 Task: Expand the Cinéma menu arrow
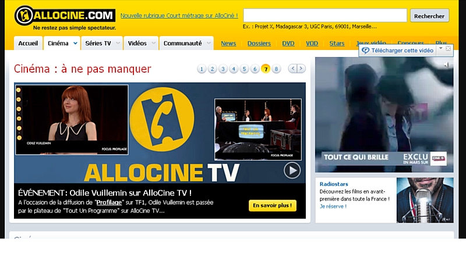point(76,43)
